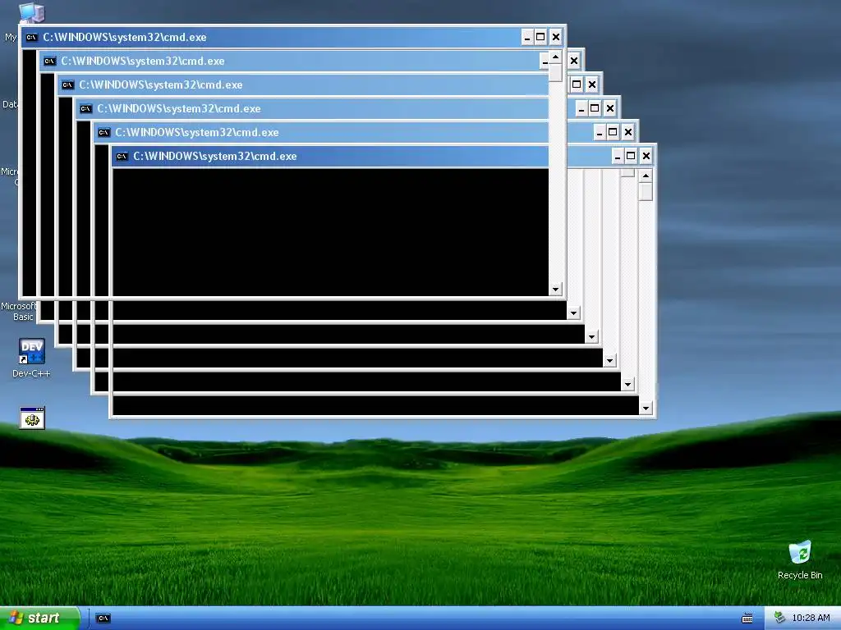The width and height of the screenshot is (841, 630).
Task: Maximize the first top-left cmd window
Action: 540,37
